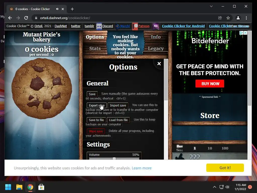
Task: Click Import save button
Action: [x=118, y=105]
